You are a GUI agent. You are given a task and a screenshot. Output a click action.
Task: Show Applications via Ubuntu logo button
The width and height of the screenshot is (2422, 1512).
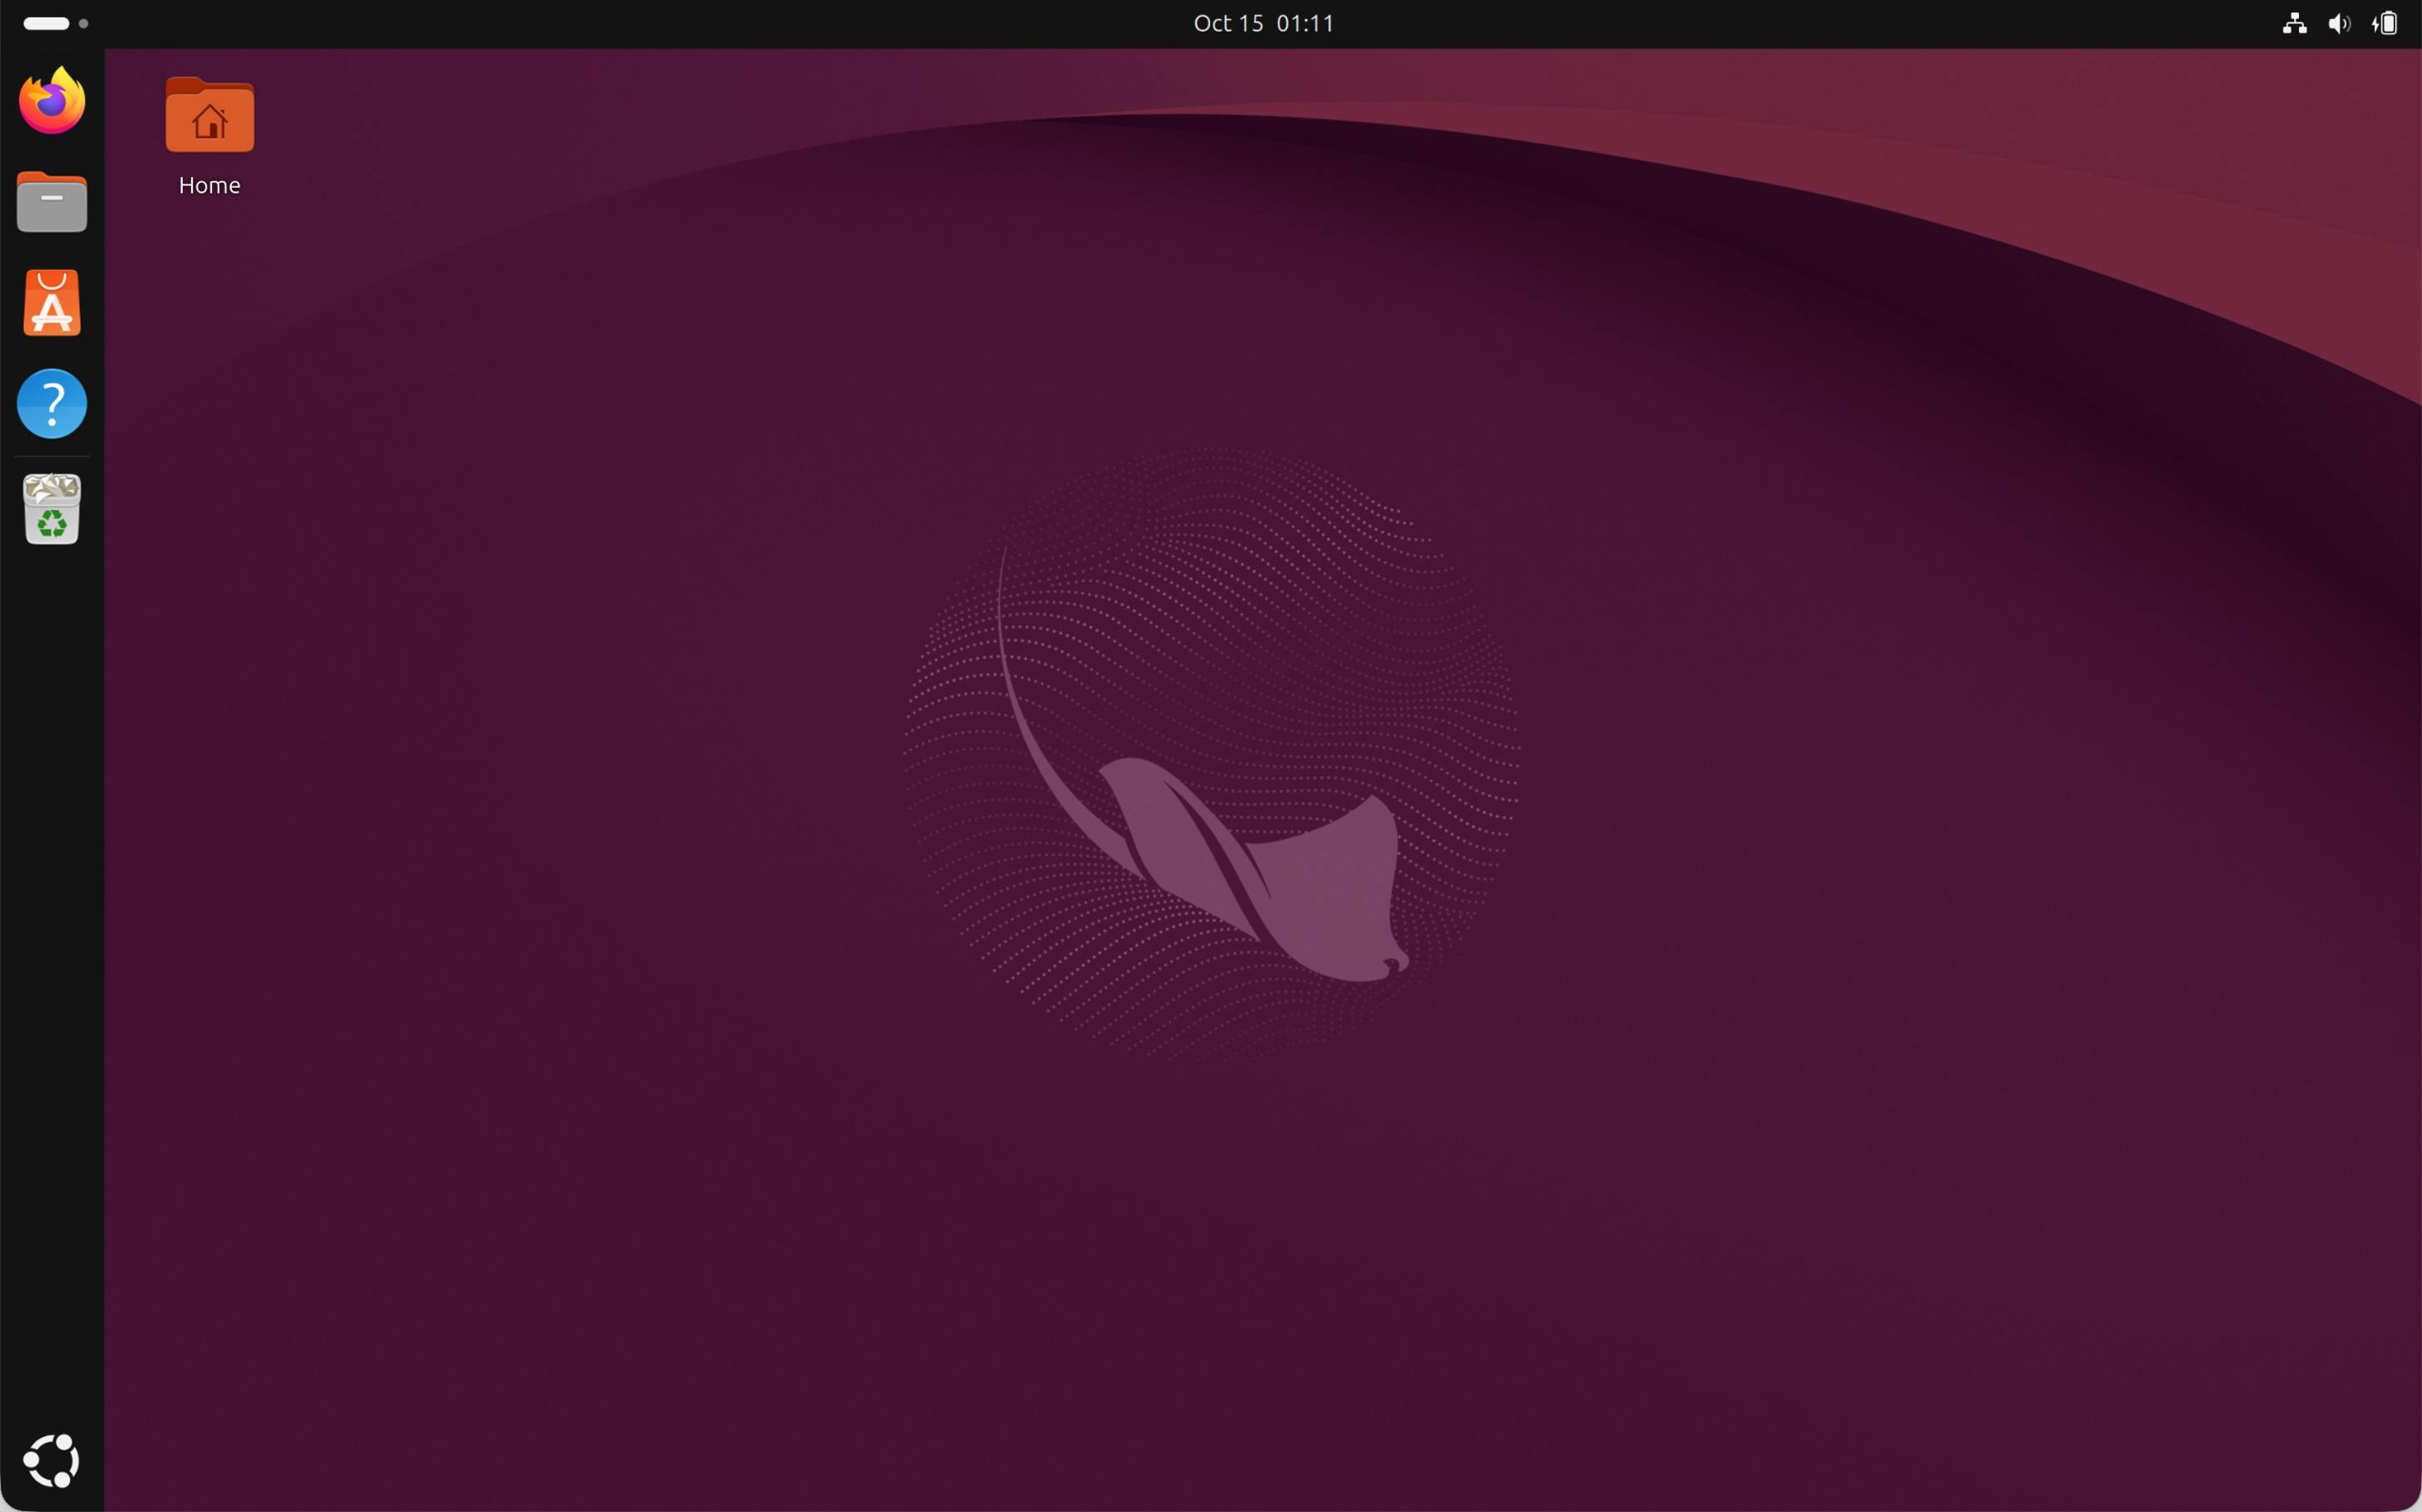pos(52,1461)
